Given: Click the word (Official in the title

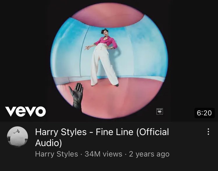Looking at the screenshot, I should click(x=153, y=132).
